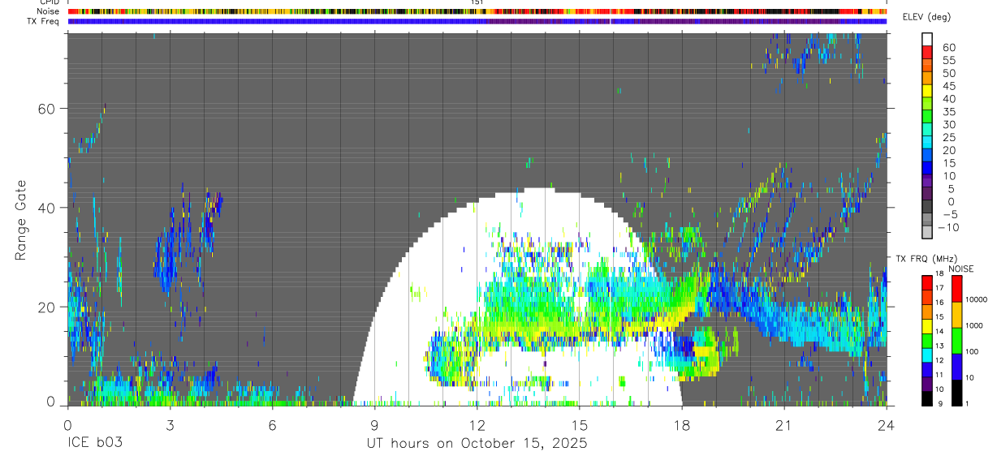Click the '35' label on the ELEV scale
This screenshot has height=460, width=997.
tap(947, 112)
